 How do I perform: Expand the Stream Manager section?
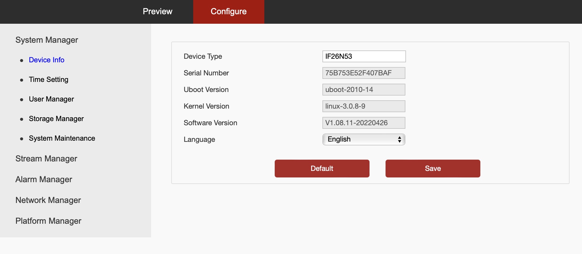pos(46,159)
